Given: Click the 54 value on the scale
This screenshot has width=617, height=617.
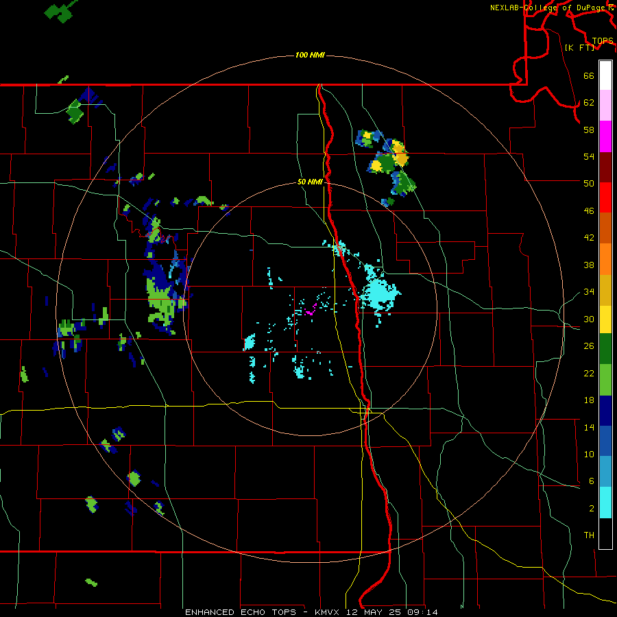Looking at the screenshot, I should coord(589,156).
